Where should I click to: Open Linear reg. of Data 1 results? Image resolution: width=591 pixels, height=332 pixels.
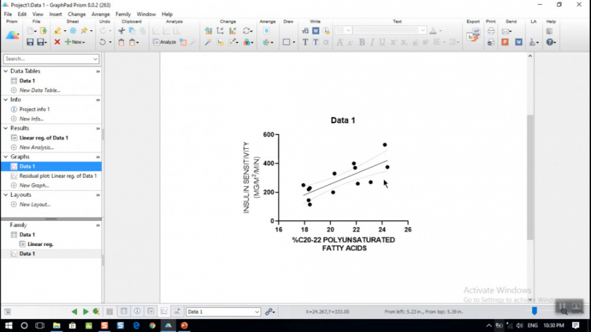[44, 138]
